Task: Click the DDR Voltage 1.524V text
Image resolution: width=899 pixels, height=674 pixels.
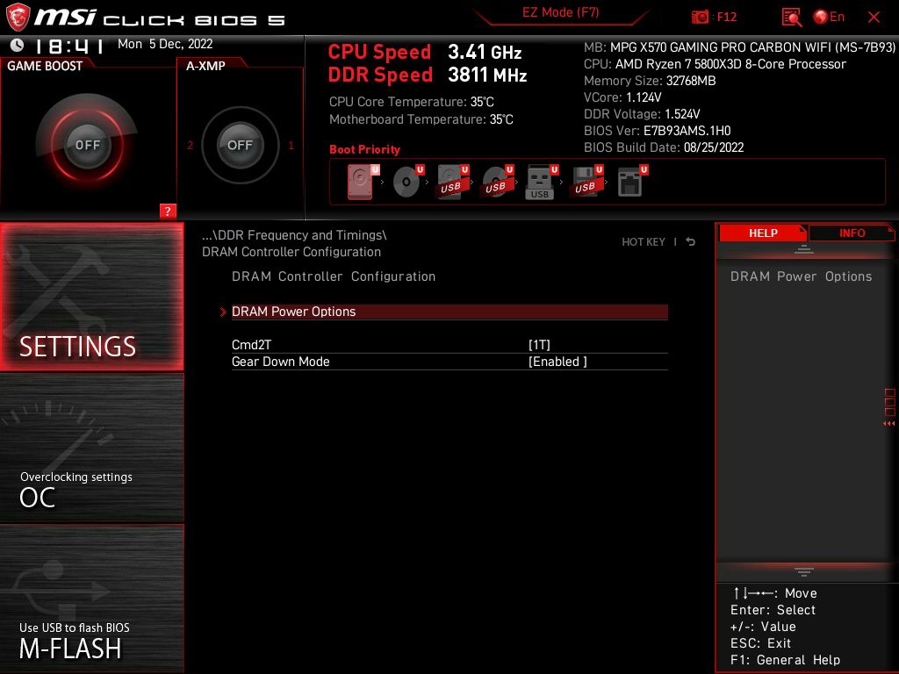Action: [642, 114]
